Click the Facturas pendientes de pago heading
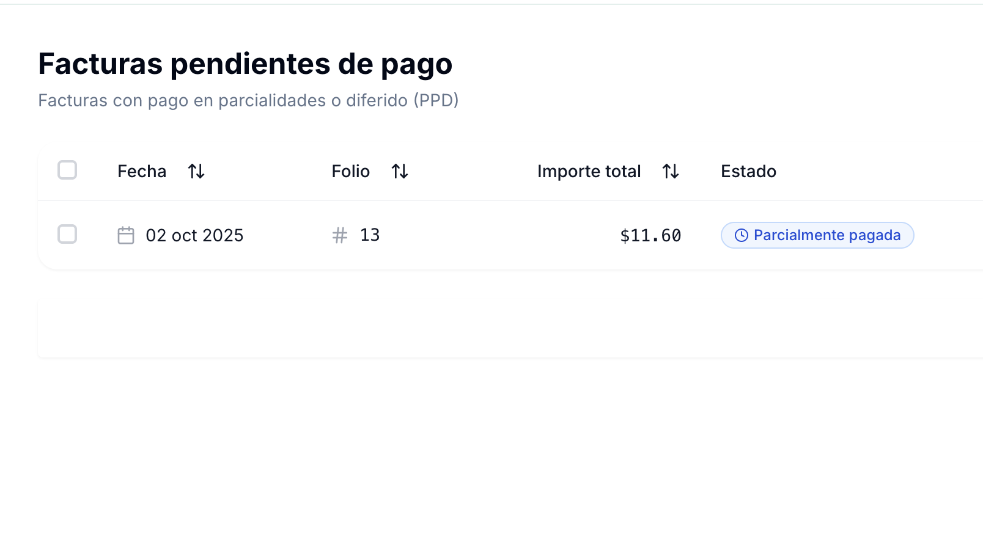 click(x=245, y=63)
